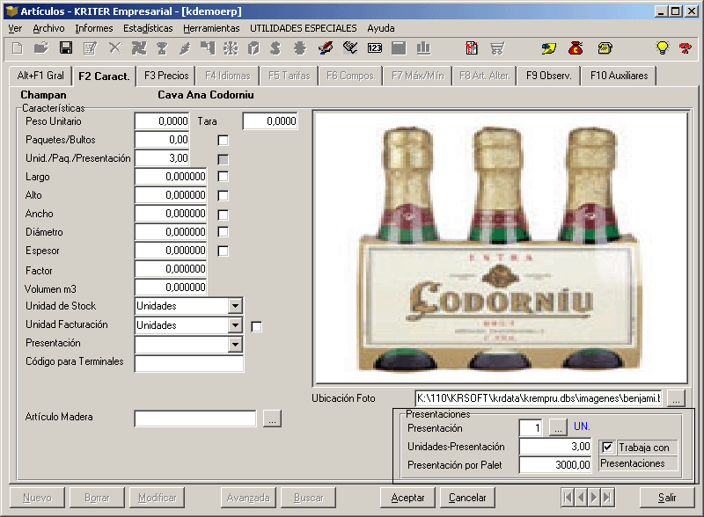This screenshot has height=517, width=704.
Task: Open the UTILIDADES ESPECIALES menu
Action: pos(303,28)
